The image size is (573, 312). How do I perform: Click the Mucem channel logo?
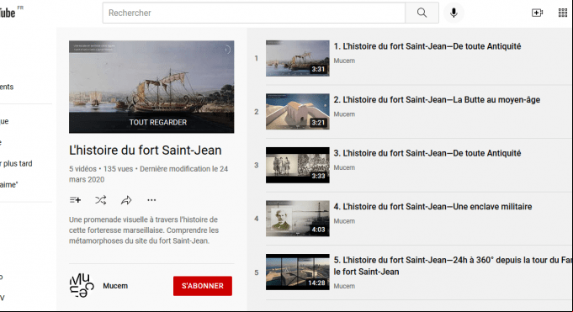click(82, 285)
